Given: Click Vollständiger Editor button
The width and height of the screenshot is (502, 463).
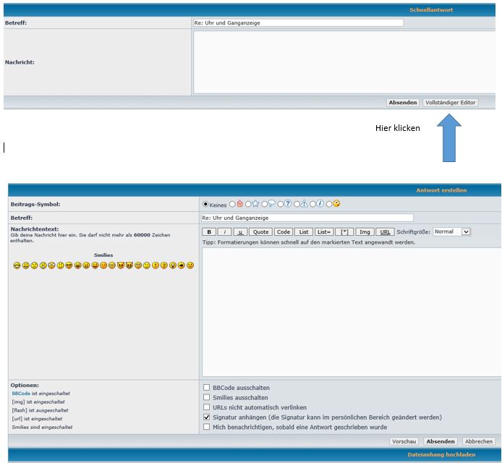Looking at the screenshot, I should (450, 103).
